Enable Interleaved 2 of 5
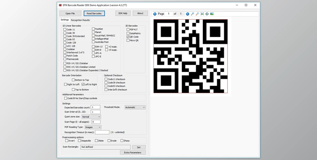 [65, 52]
